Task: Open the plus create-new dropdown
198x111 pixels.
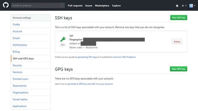Action: tap(184, 6)
